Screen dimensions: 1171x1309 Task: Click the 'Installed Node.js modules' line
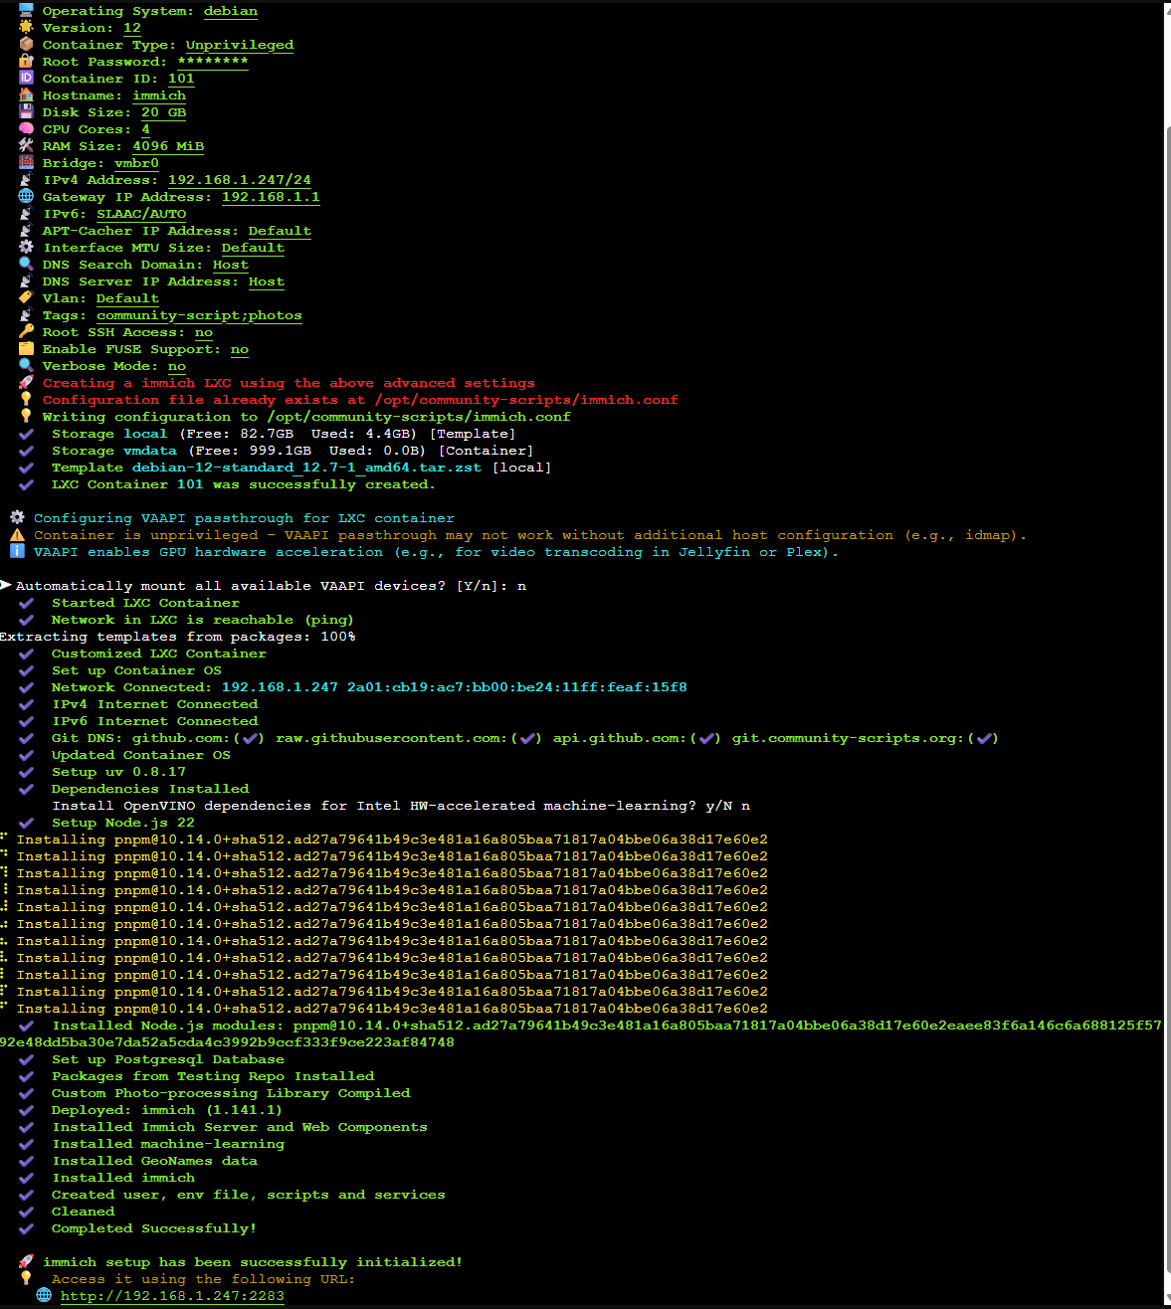point(581,1033)
